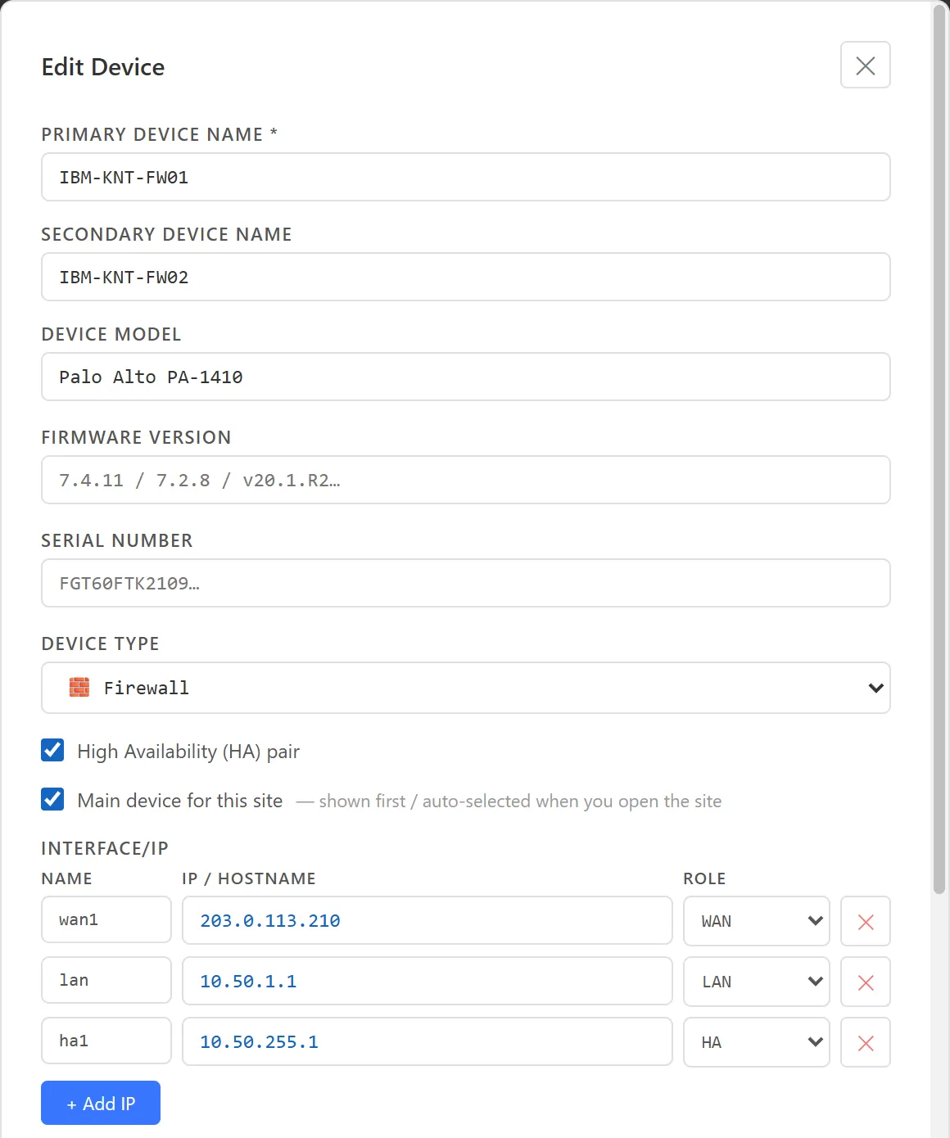950x1138 pixels.
Task: Edit the Primary Device Name field
Action: click(465, 177)
